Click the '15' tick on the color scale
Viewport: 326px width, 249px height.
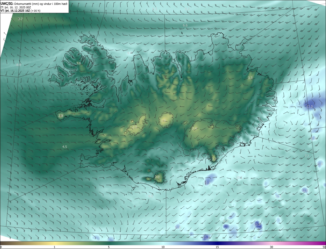217,247
